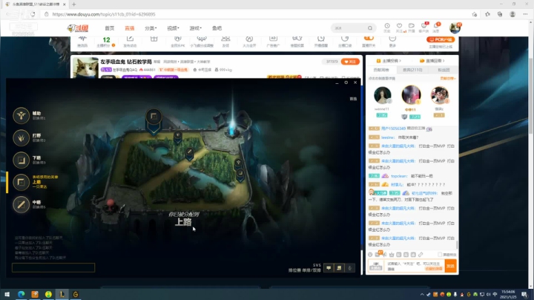Switch to the 粉丝团 tab
The image size is (534, 300).
[x=444, y=70]
